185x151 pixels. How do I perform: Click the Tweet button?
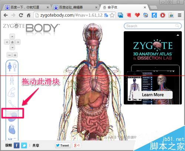[63, 145]
